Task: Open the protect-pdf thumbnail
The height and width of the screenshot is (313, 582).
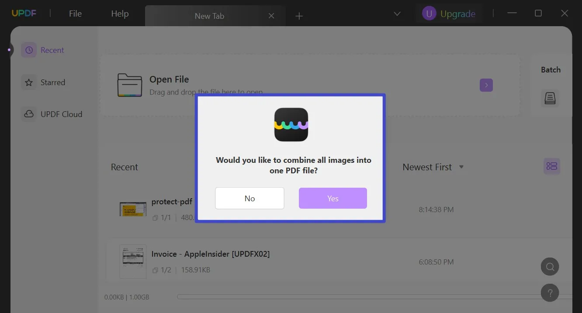Action: coord(133,209)
